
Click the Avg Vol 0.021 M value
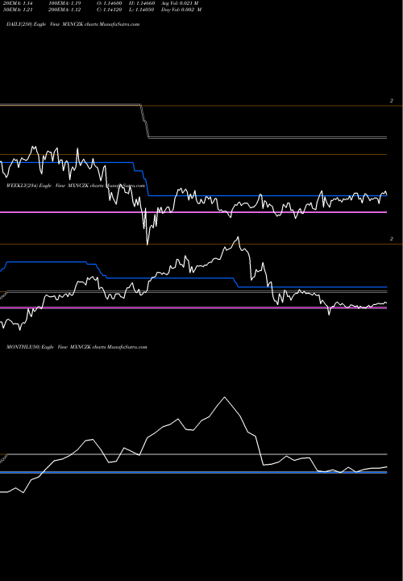(x=180, y=3)
